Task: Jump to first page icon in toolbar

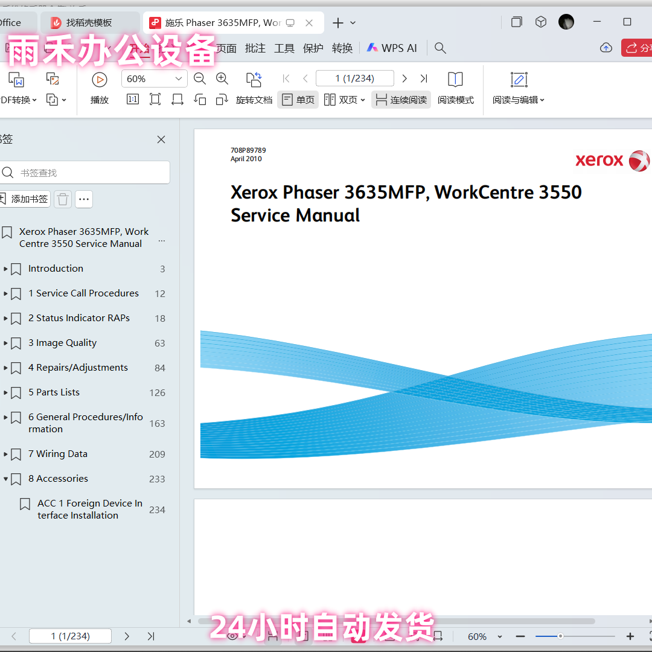Action: (286, 78)
